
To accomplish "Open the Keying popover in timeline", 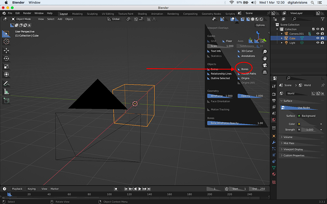I will (32, 189).
